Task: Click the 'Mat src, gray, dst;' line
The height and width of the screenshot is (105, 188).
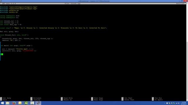Action: click(9, 32)
